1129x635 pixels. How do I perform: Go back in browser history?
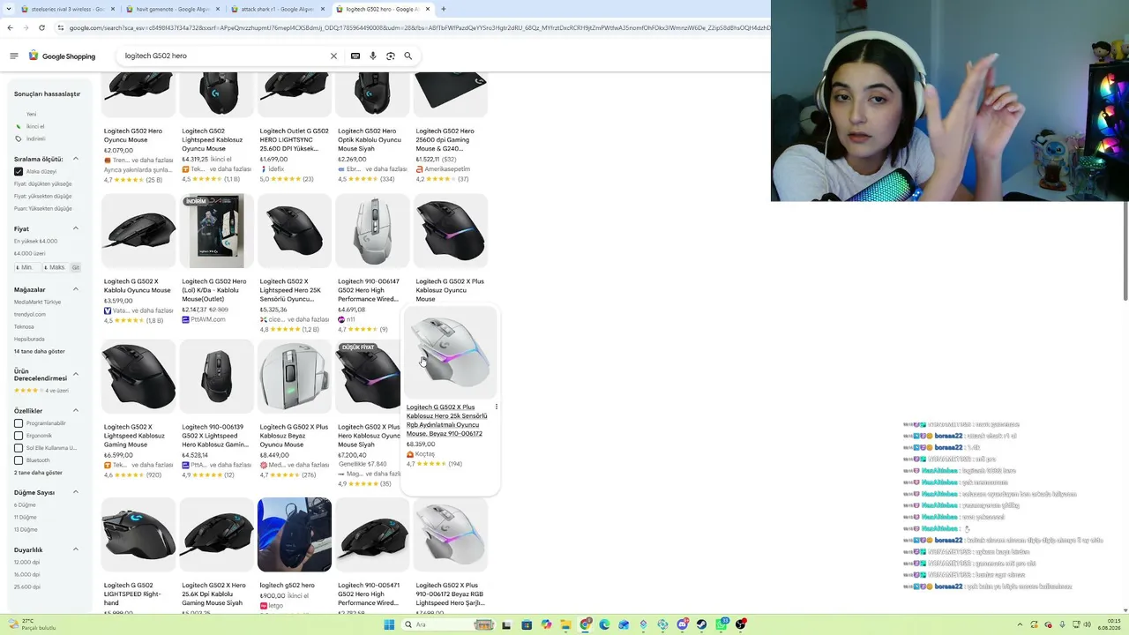pos(10,27)
